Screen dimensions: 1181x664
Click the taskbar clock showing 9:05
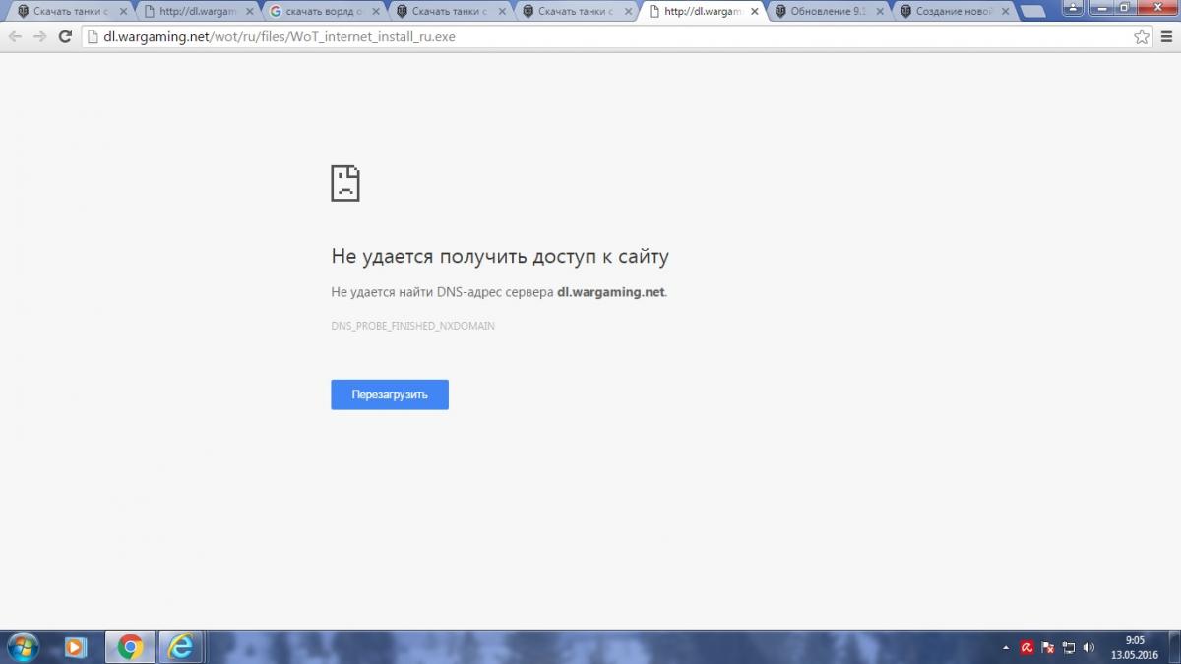click(1134, 646)
